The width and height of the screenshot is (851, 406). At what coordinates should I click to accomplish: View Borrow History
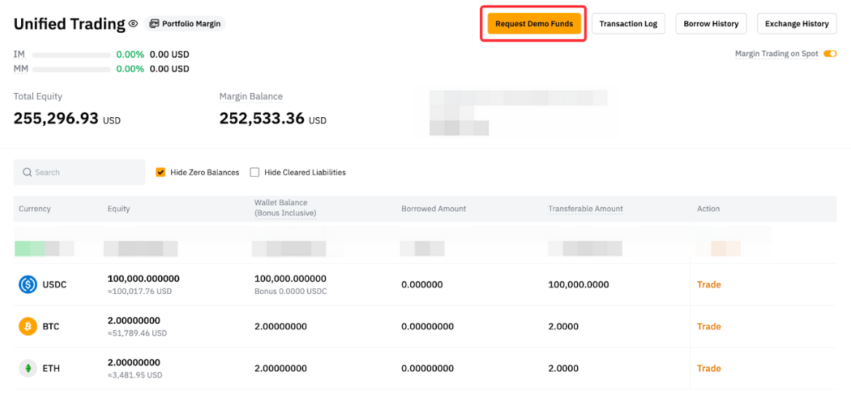[710, 24]
